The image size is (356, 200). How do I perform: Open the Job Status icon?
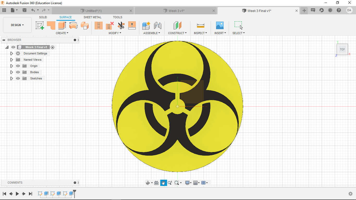point(330,10)
